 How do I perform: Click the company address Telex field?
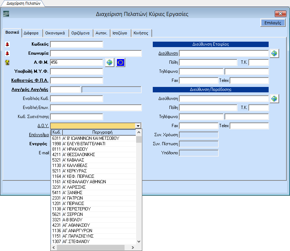point(249,80)
